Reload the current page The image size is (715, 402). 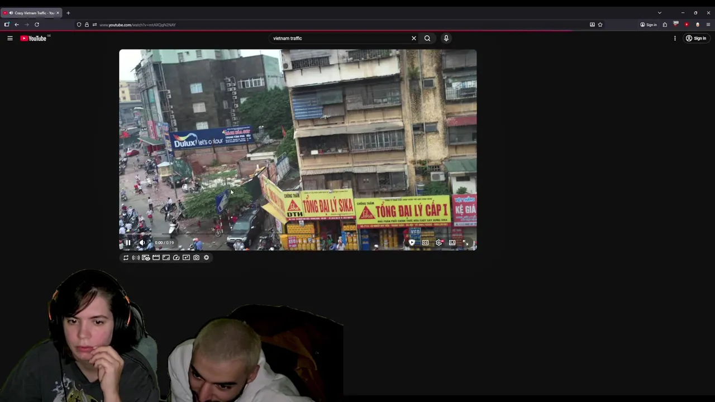pyautogui.click(x=37, y=25)
